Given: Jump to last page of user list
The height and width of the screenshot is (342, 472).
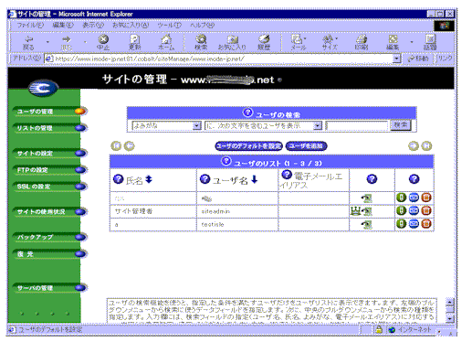Looking at the screenshot, I should [426, 146].
